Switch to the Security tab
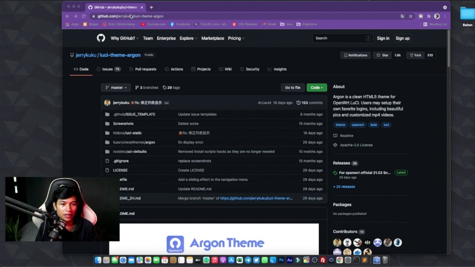Screen dimensions: 475x267 [250, 69]
